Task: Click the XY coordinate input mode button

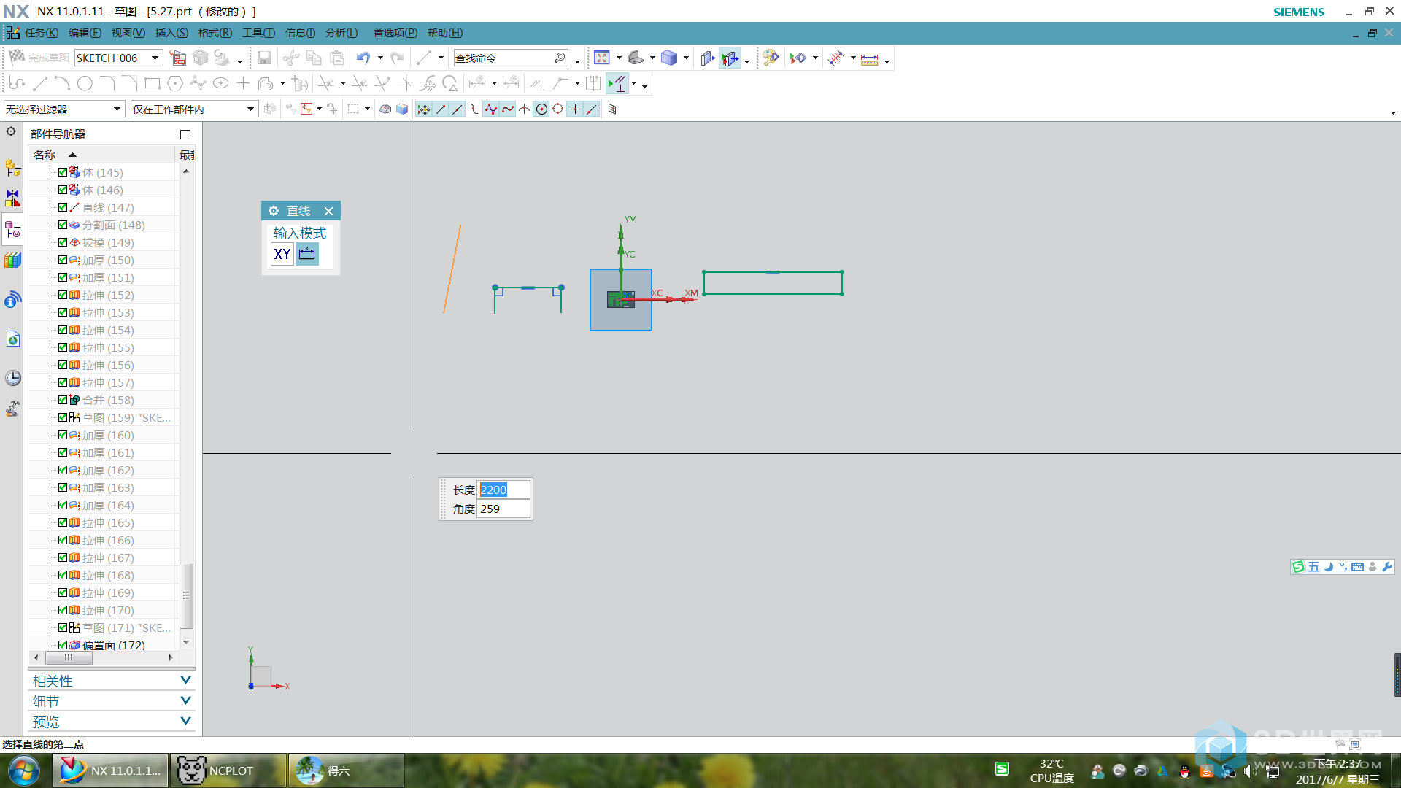Action: click(x=282, y=254)
